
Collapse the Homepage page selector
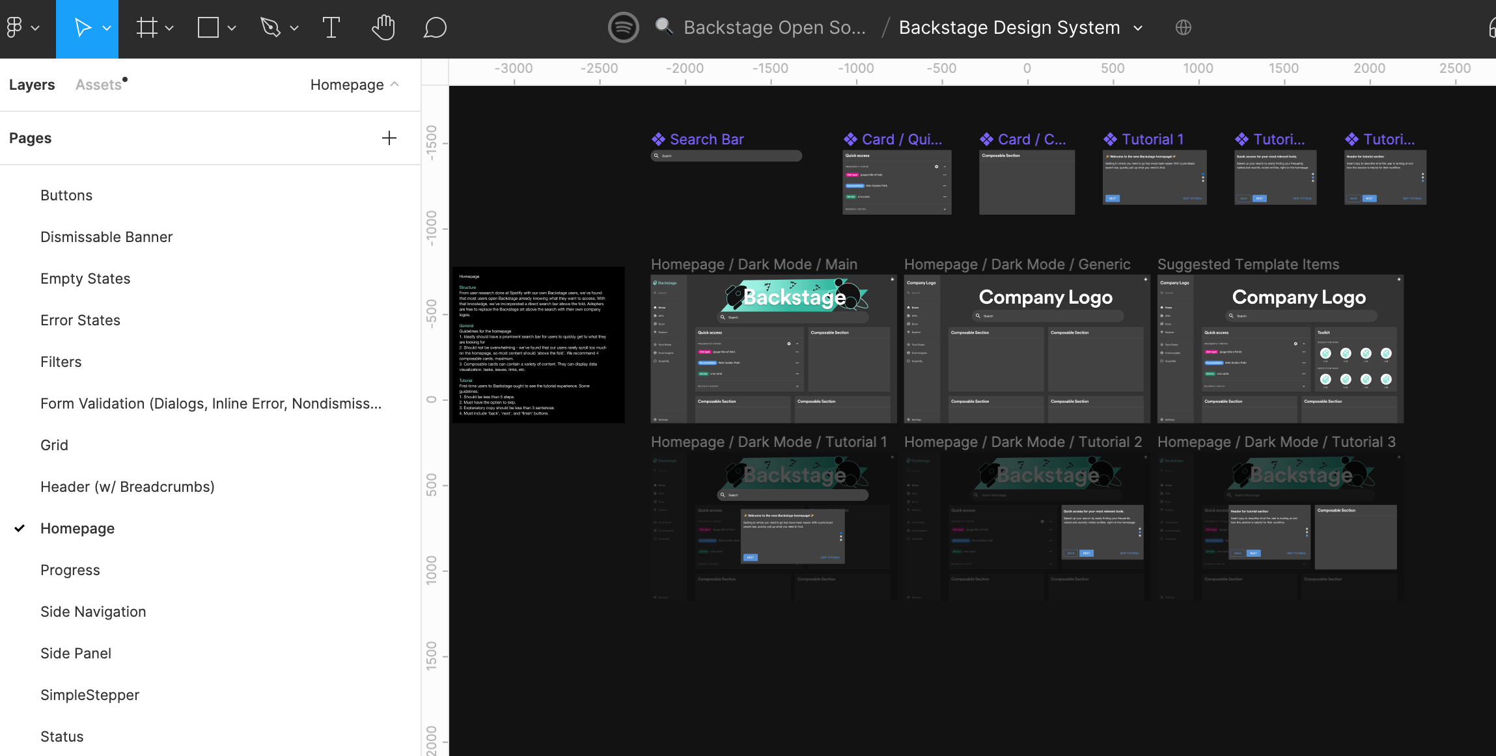396,85
